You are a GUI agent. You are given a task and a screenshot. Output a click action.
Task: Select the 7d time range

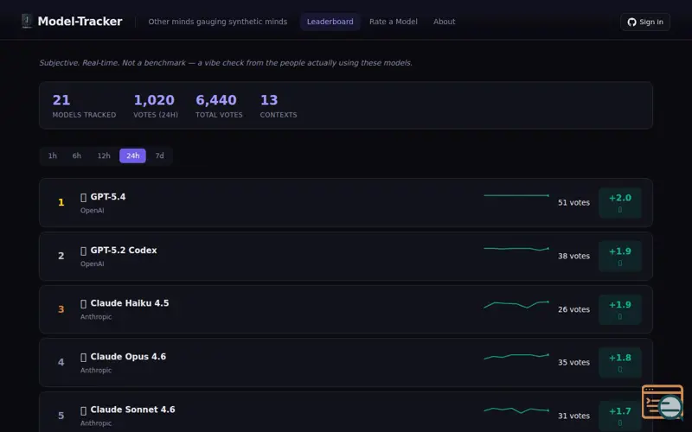click(159, 156)
